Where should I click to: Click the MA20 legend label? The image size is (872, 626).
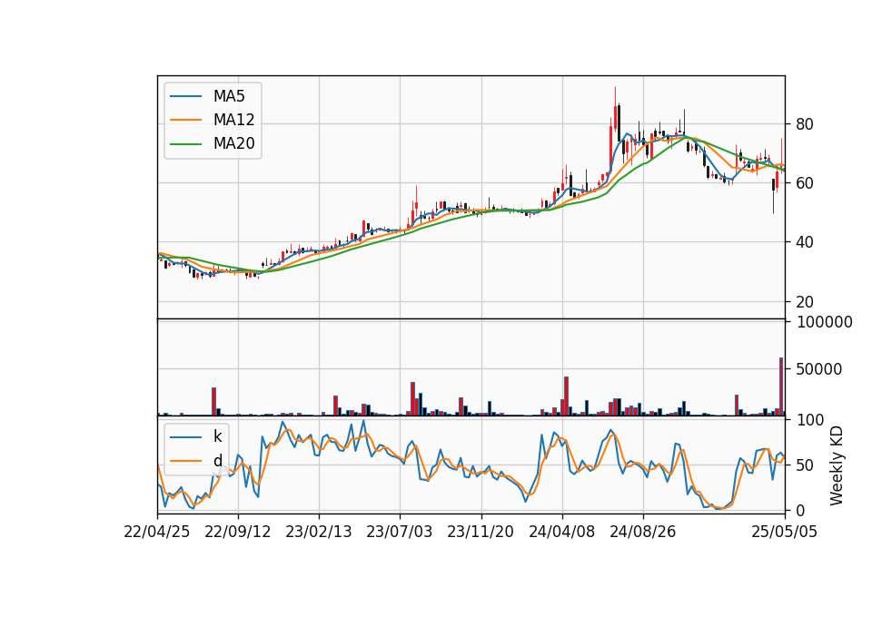[x=233, y=143]
